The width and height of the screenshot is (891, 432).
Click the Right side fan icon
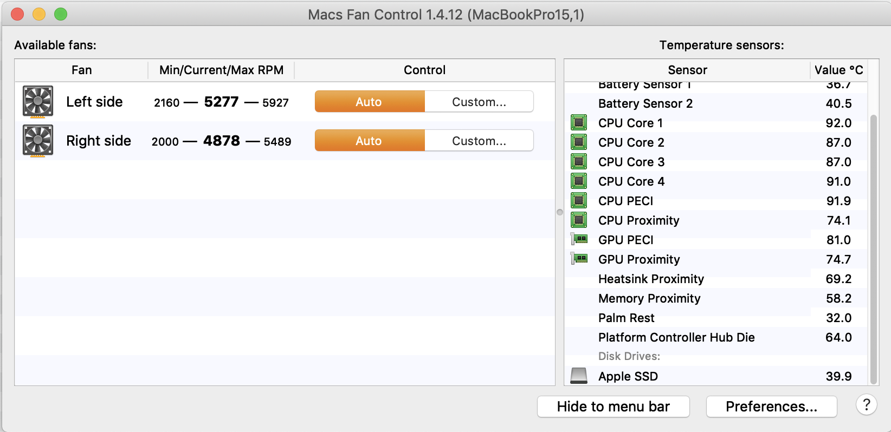[38, 140]
